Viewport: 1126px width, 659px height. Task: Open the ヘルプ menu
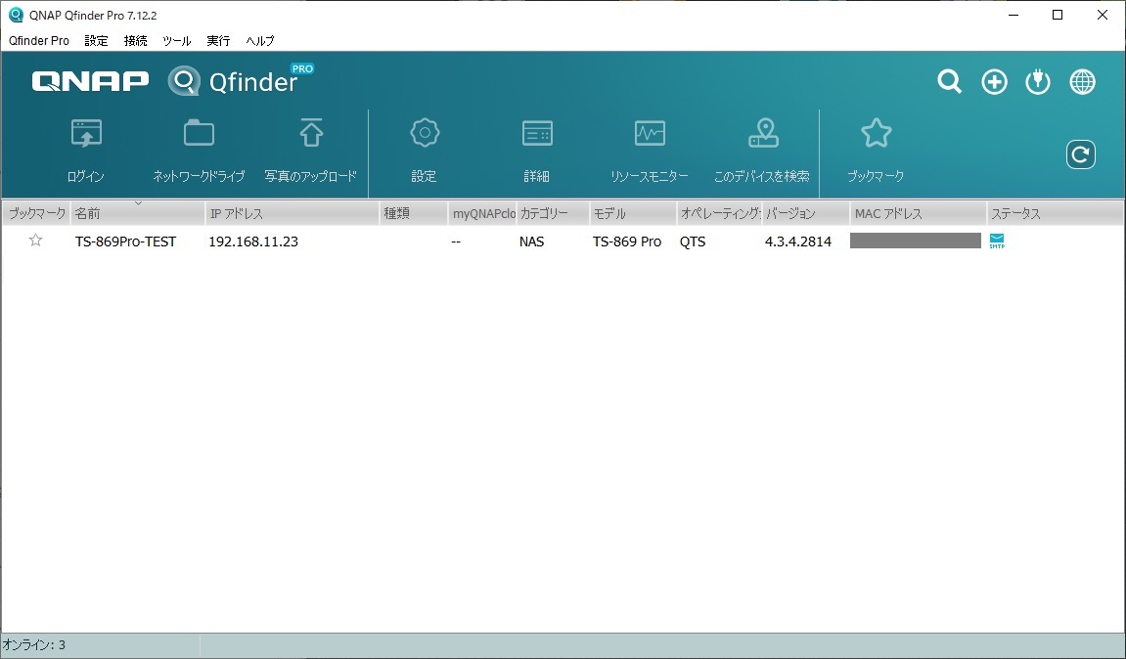click(x=260, y=41)
